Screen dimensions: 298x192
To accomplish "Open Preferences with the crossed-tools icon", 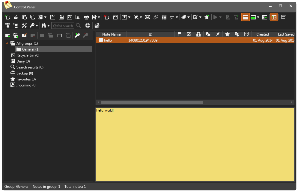I will 24,25.
